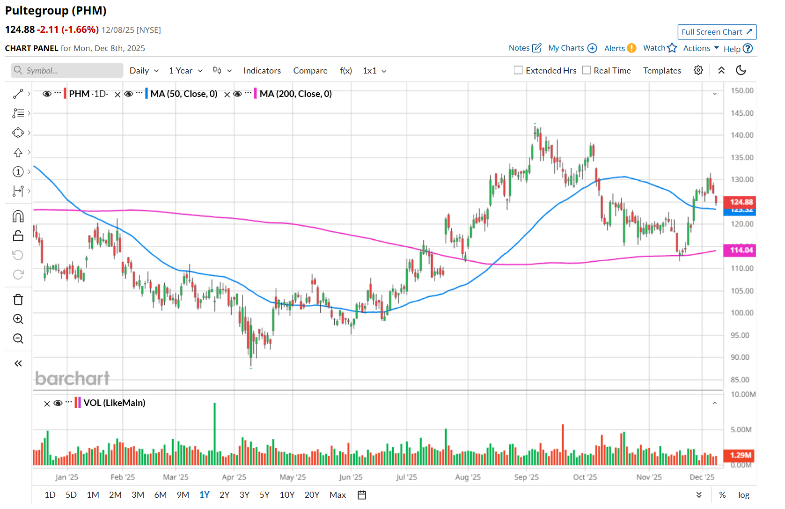785x509 pixels.
Task: Open the Templates link
Action: [x=661, y=71]
